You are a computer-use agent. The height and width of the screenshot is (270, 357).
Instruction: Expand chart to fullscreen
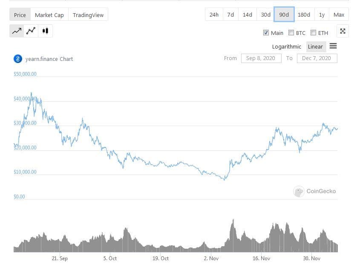(x=343, y=31)
